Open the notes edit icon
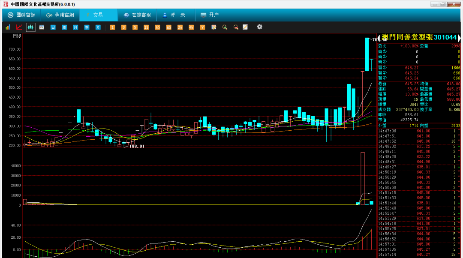This screenshot has width=463, height=258. point(214,27)
